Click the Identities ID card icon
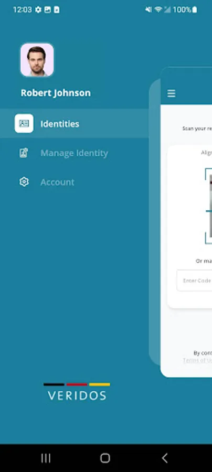Screen dimensions: 212x472 [24, 123]
